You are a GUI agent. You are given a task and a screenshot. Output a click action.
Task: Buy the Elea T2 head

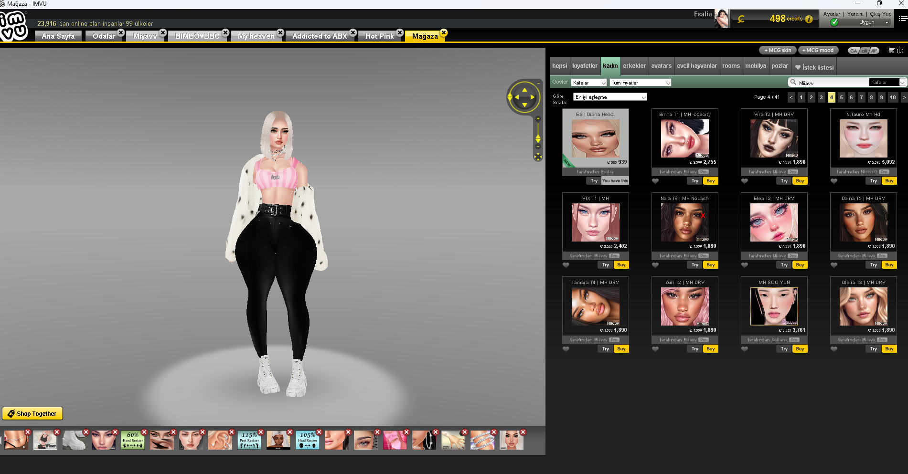pos(800,265)
